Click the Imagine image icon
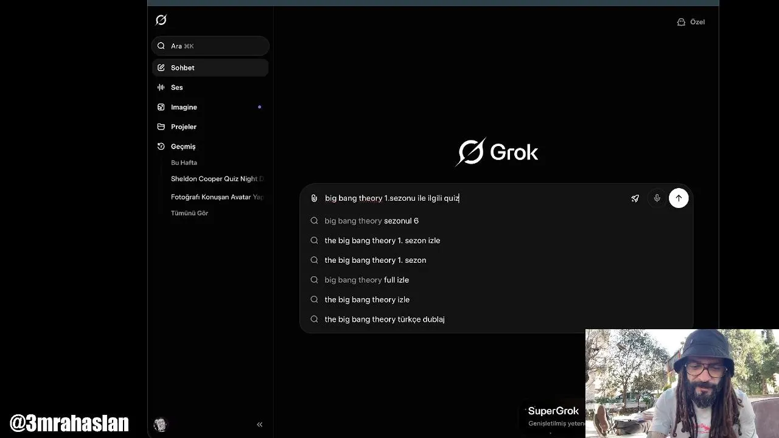This screenshot has height=438, width=779. click(x=161, y=107)
